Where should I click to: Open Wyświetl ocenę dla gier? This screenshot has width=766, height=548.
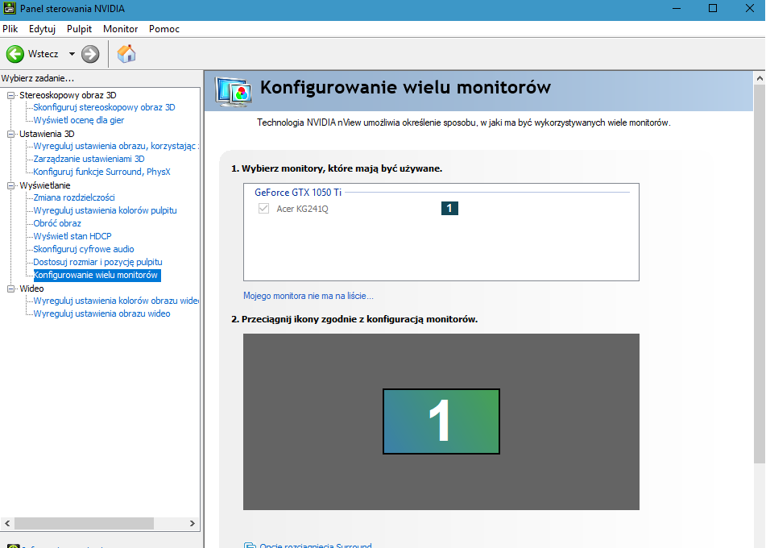[79, 120]
